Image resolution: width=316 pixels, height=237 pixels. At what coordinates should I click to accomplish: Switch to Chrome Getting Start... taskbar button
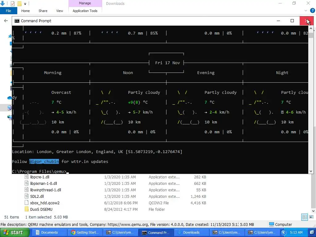[x=85, y=232]
